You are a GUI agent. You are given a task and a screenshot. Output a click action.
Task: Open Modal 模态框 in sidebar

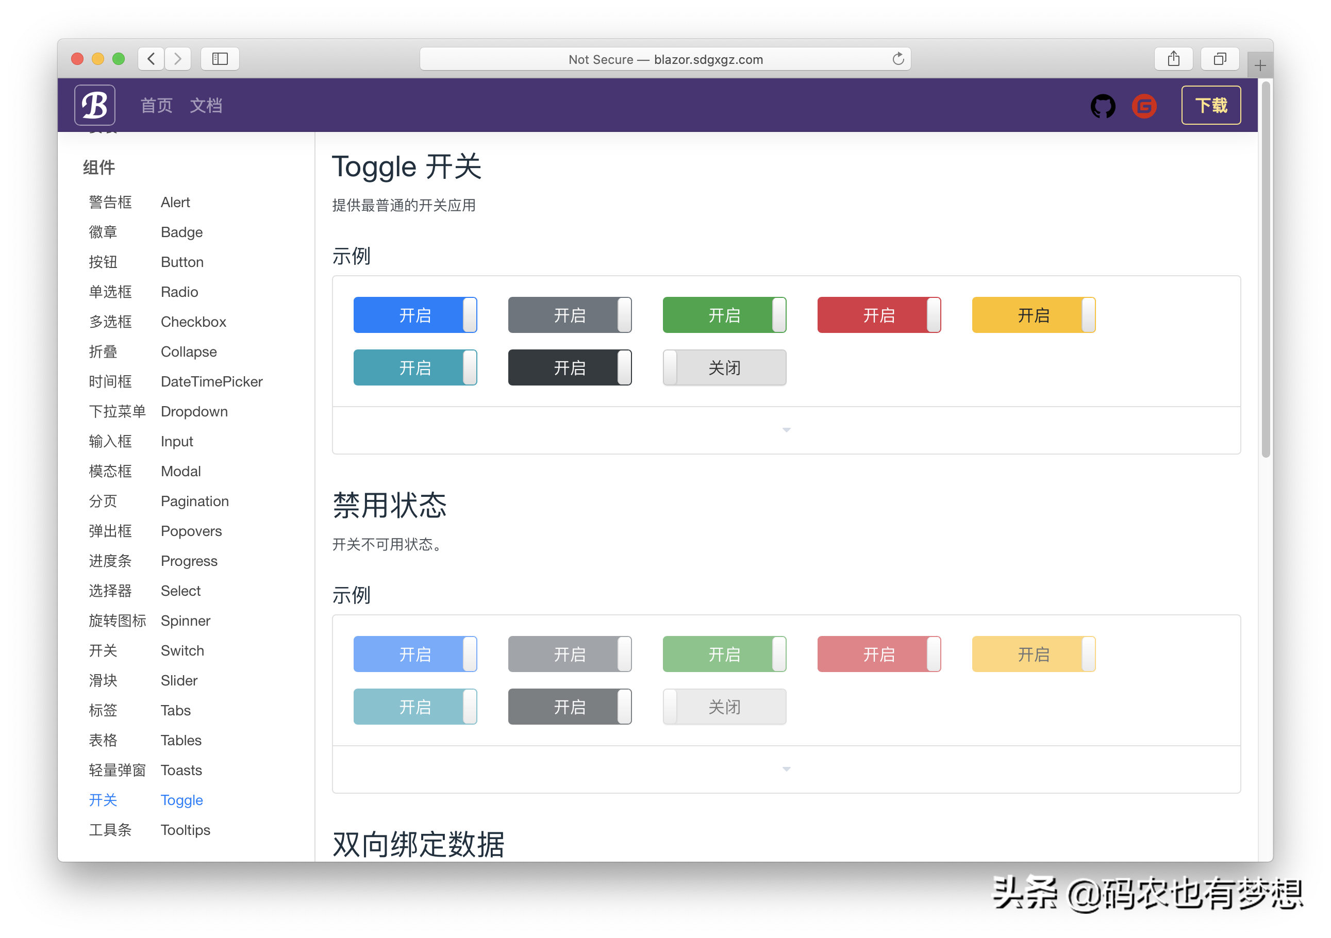[x=144, y=471]
